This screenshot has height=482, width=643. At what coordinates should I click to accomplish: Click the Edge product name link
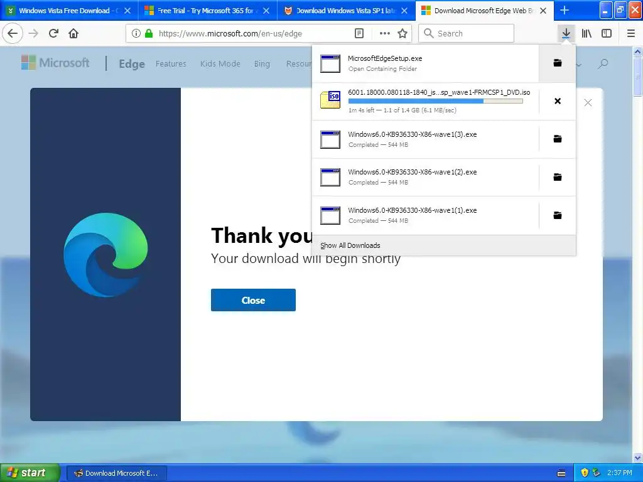pos(132,64)
